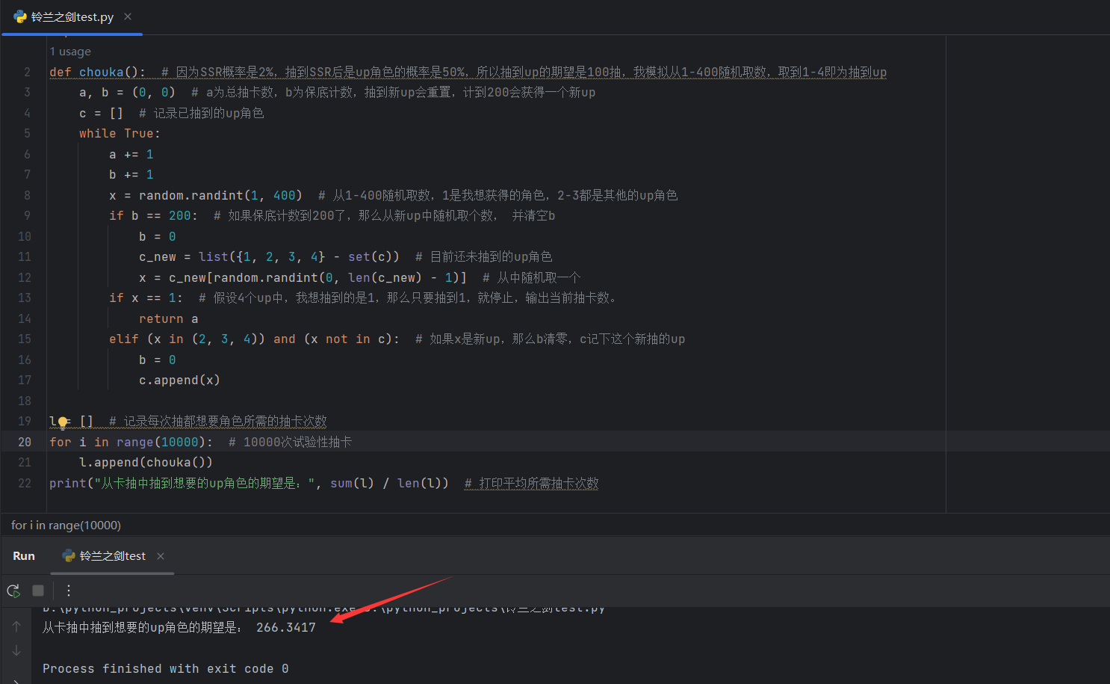The height and width of the screenshot is (684, 1110).
Task: Click the 'if x == 1:' condition
Action: coord(146,298)
